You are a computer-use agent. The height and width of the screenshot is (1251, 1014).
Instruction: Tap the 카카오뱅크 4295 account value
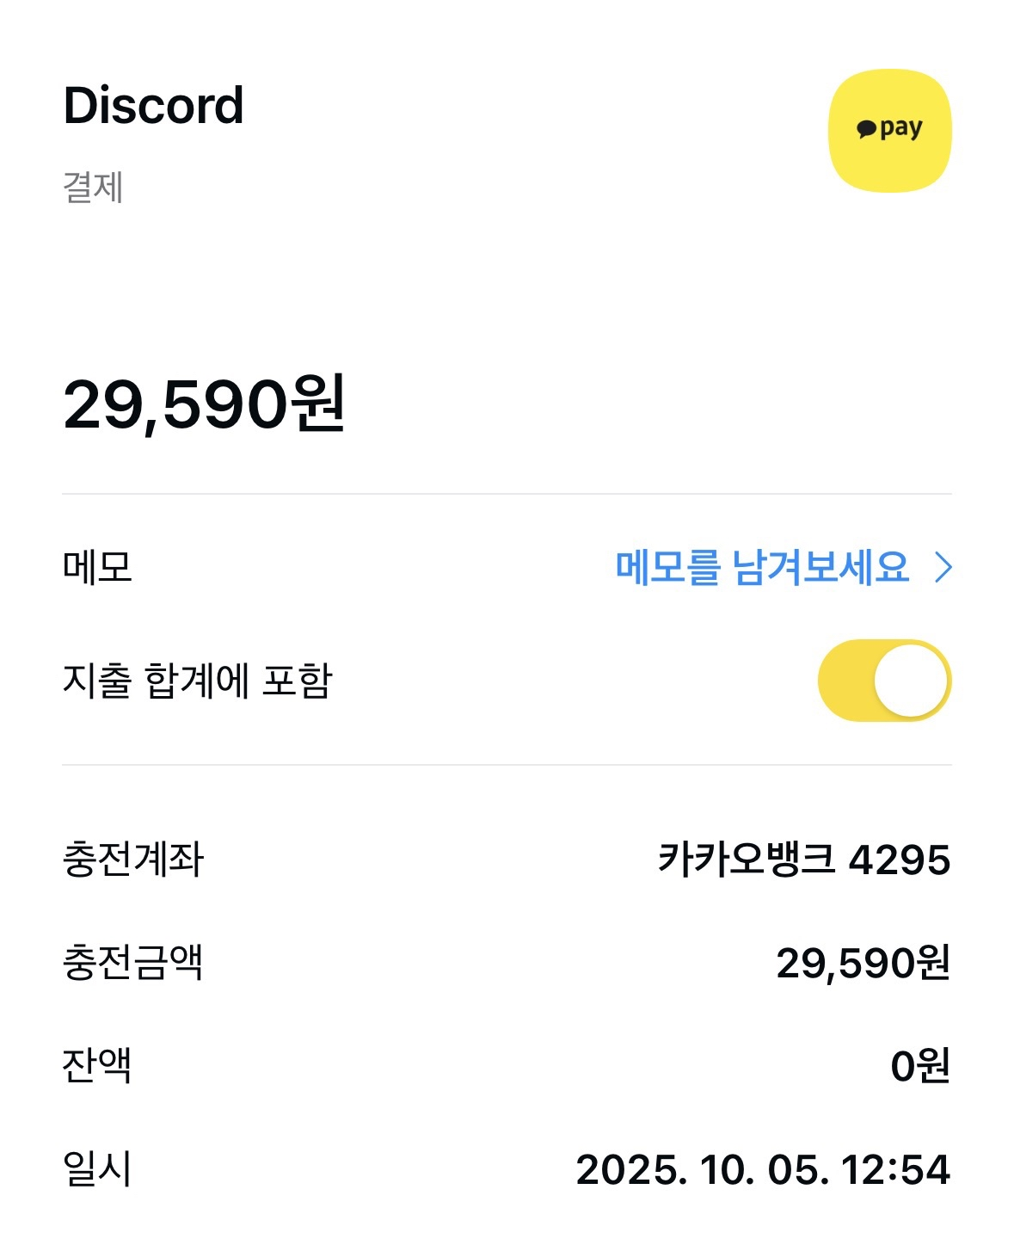804,860
